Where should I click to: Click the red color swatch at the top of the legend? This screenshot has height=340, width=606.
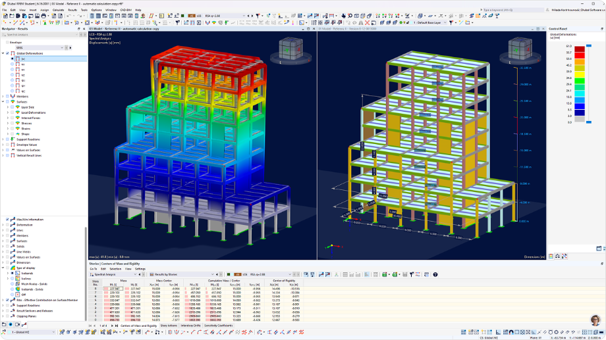point(580,49)
